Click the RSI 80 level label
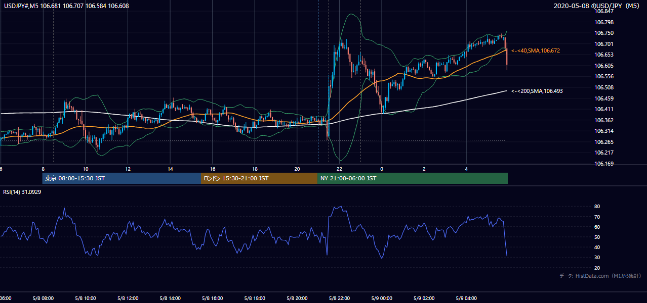The height and width of the screenshot is (303, 647). pos(597,207)
